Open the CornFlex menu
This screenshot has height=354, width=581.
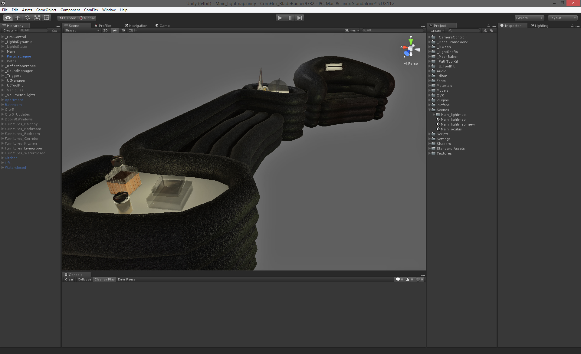coord(91,10)
